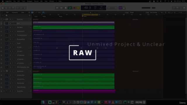This screenshot has height=105, width=187.
Task: Toggle the Flex show/hide button
Action: (39, 13)
